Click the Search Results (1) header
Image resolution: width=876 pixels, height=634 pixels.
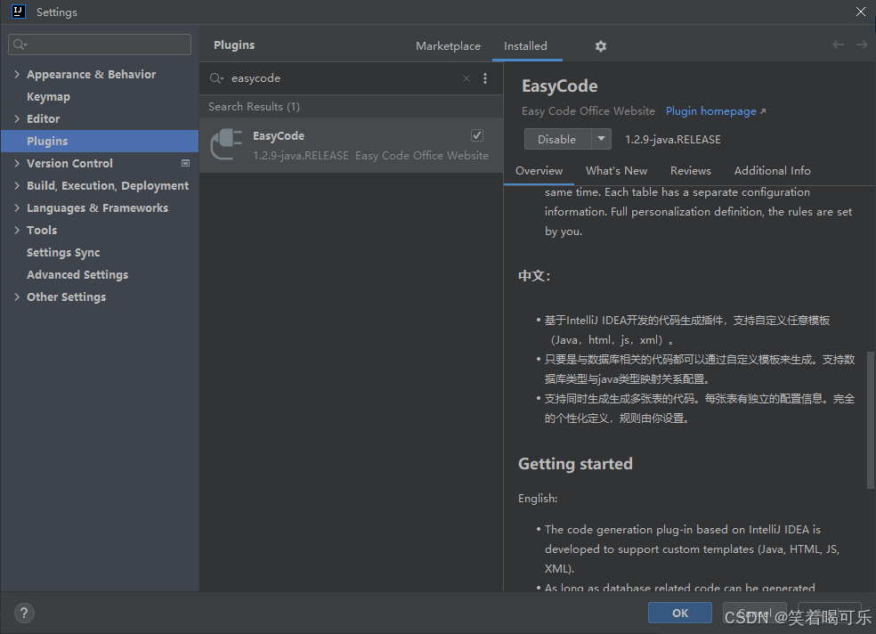255,107
